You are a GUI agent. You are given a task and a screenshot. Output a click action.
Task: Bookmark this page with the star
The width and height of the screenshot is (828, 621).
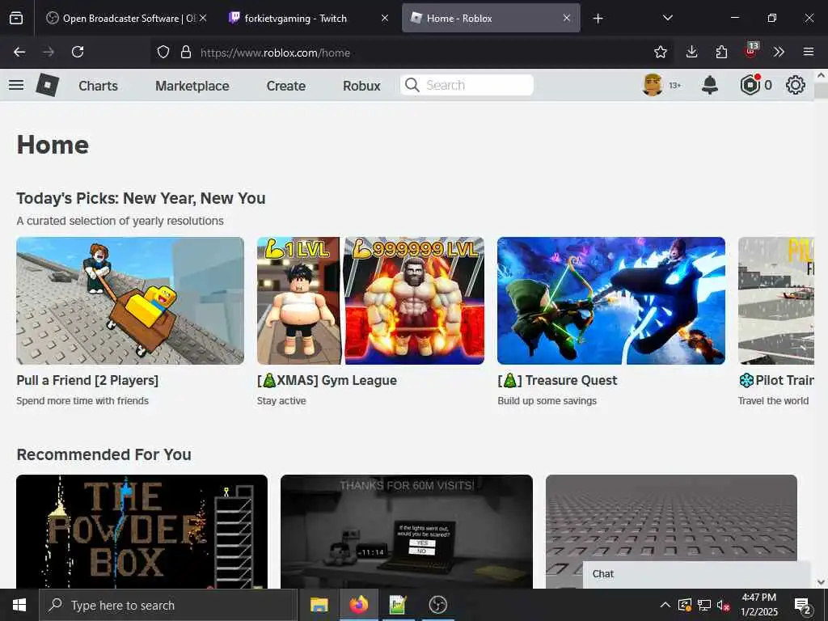pyautogui.click(x=661, y=52)
